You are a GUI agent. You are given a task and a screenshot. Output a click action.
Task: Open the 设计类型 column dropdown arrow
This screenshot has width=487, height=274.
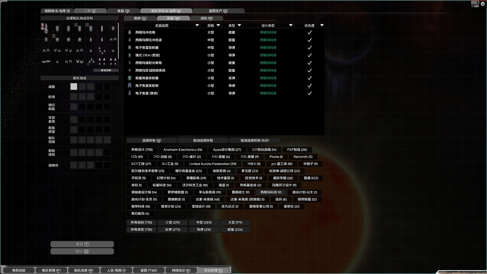291,25
